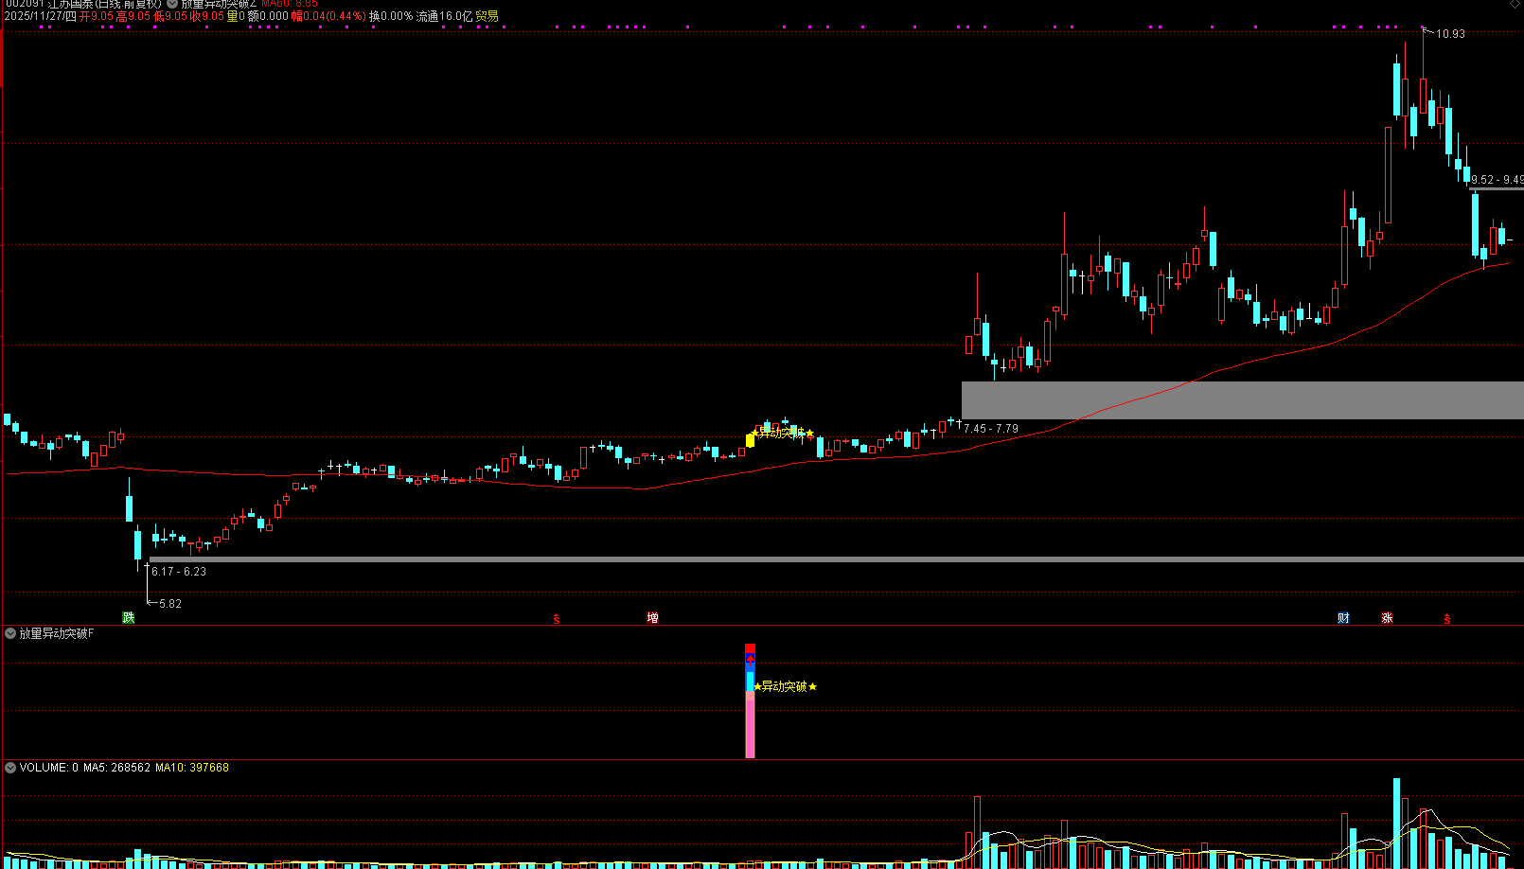Screen dimensions: 1524x869
Task: Click the green 跌 info marker
Action: pyautogui.click(x=129, y=618)
